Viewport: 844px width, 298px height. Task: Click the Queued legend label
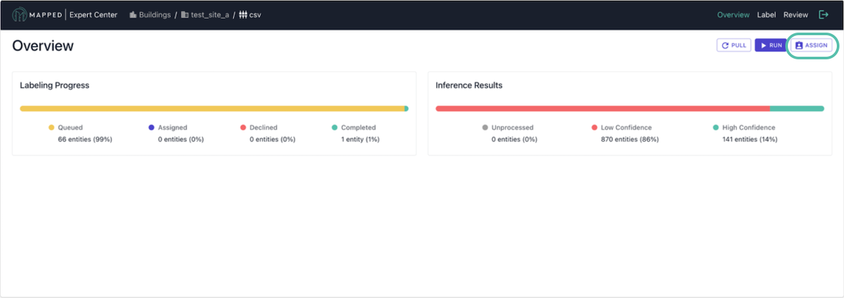[x=70, y=128]
